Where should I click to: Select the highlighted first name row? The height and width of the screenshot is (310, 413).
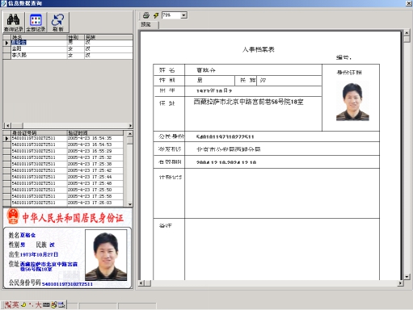click(68, 43)
